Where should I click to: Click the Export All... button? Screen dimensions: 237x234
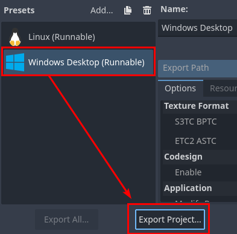(66, 219)
